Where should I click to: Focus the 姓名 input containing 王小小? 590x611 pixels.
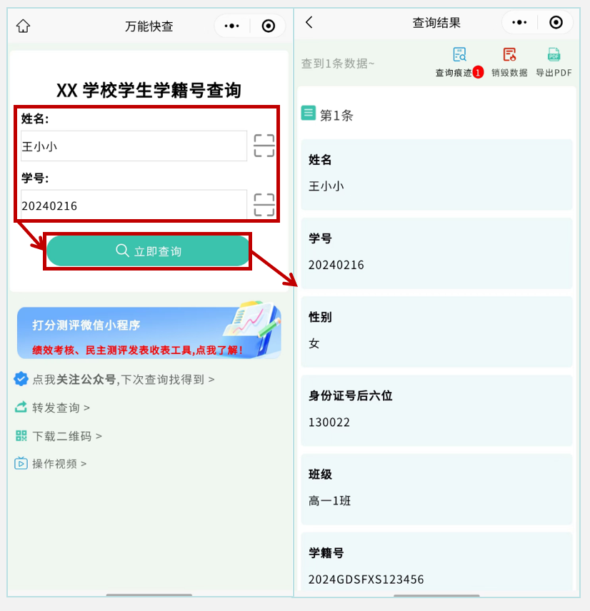click(134, 146)
